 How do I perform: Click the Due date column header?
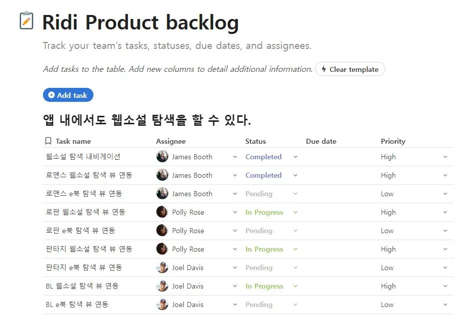click(x=321, y=141)
